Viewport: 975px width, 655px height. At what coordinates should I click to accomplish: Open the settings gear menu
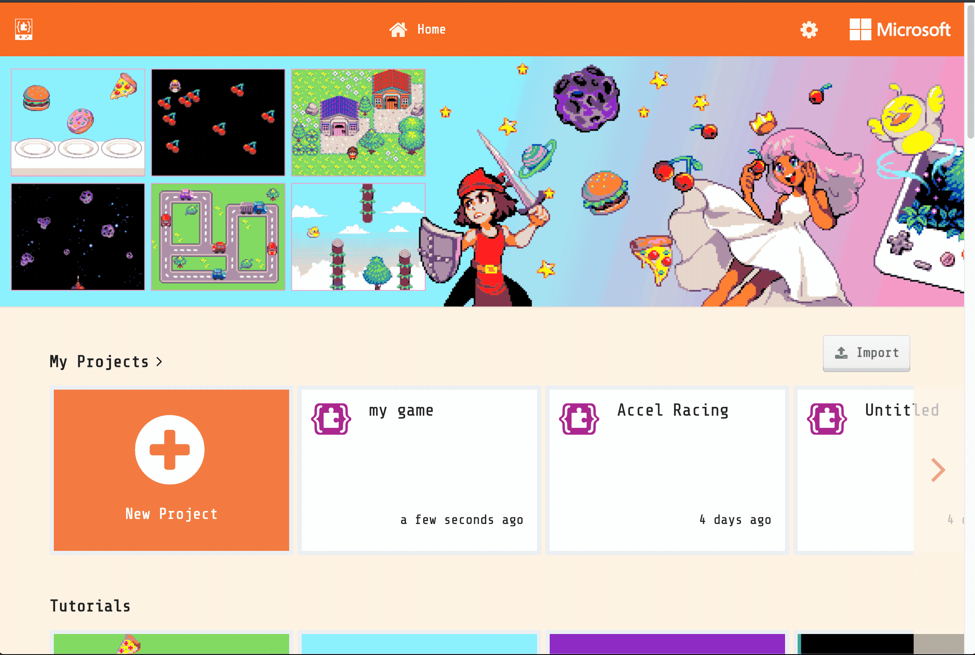[x=809, y=30]
